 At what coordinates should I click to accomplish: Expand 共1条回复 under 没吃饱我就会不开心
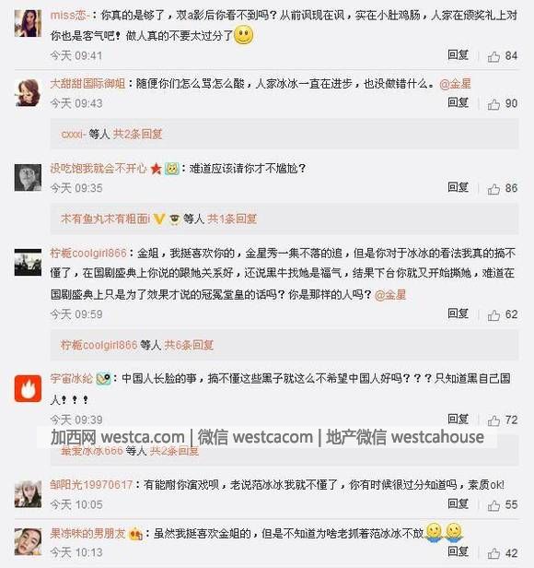pyautogui.click(x=232, y=219)
